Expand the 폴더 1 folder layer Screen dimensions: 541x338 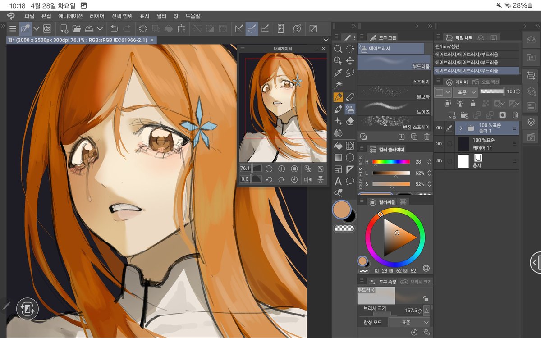click(x=461, y=128)
